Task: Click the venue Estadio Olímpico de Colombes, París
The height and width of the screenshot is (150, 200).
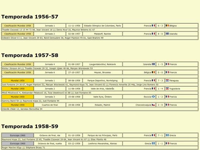Action: (103, 26)
